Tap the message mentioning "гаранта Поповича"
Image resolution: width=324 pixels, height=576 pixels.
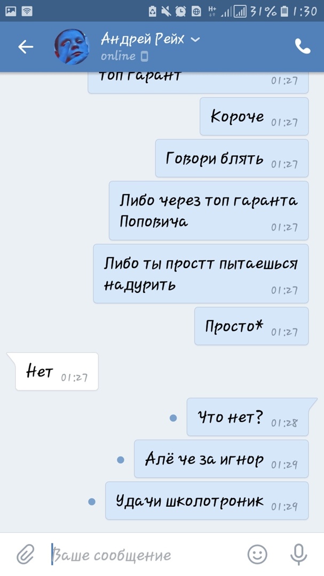[x=209, y=211]
